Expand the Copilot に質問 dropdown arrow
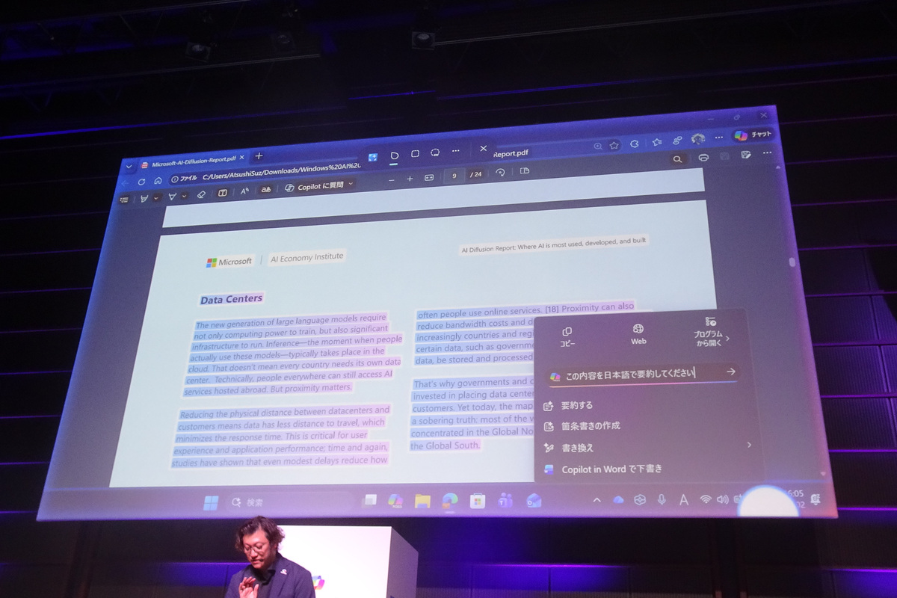This screenshot has width=897, height=598. point(350,184)
